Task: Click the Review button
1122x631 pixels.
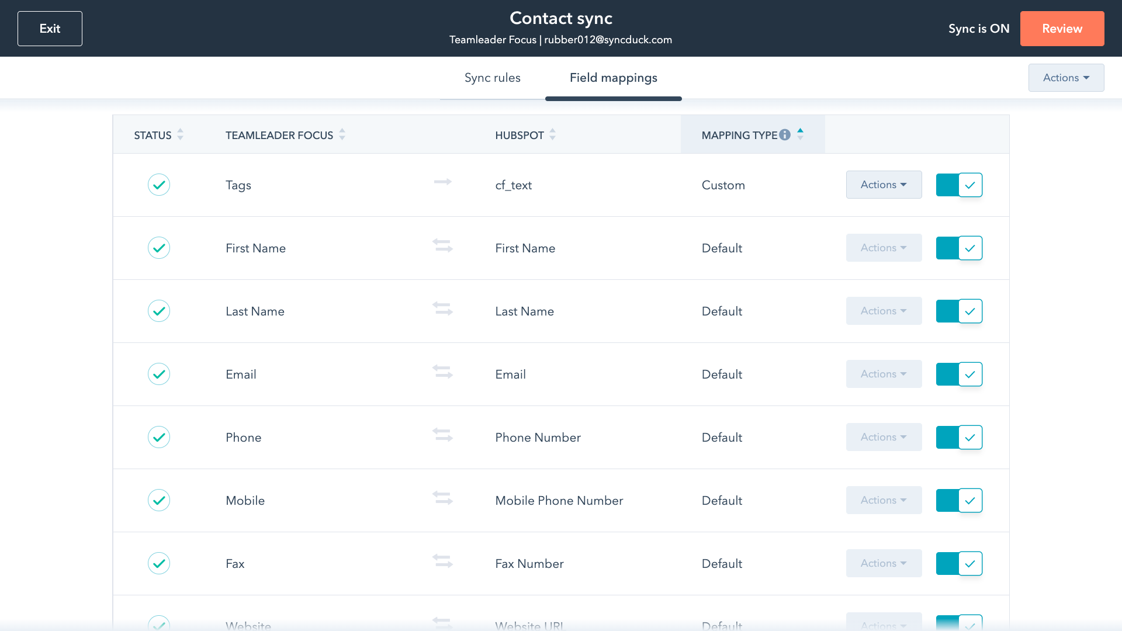Action: coord(1062,29)
